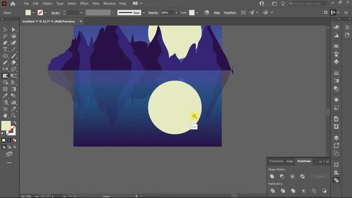
Task: Click Minus Front in Pathfinder panel
Action: [282, 177]
